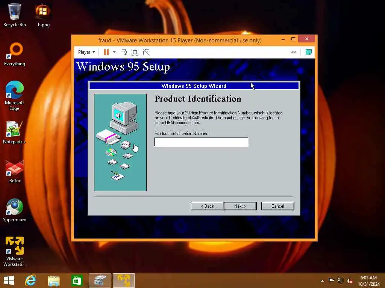The height and width of the screenshot is (288, 385).
Task: Click the Windows 95 Setup Wizard title bar
Action: (194, 86)
